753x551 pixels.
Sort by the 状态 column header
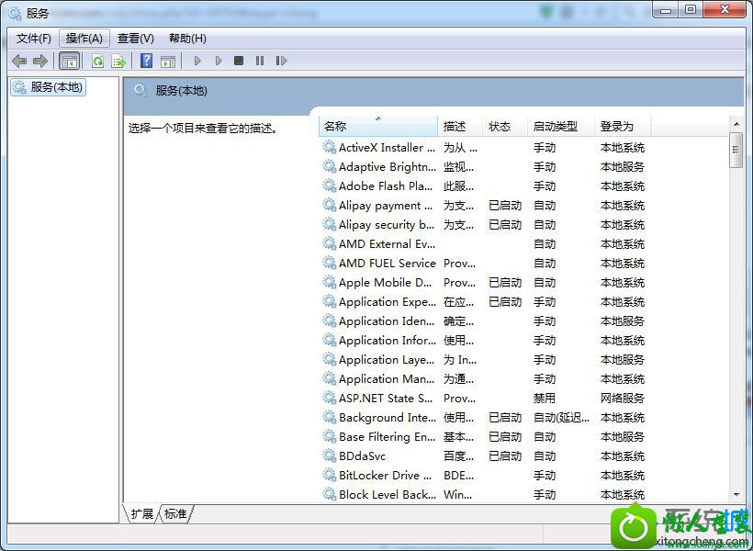tap(505, 127)
